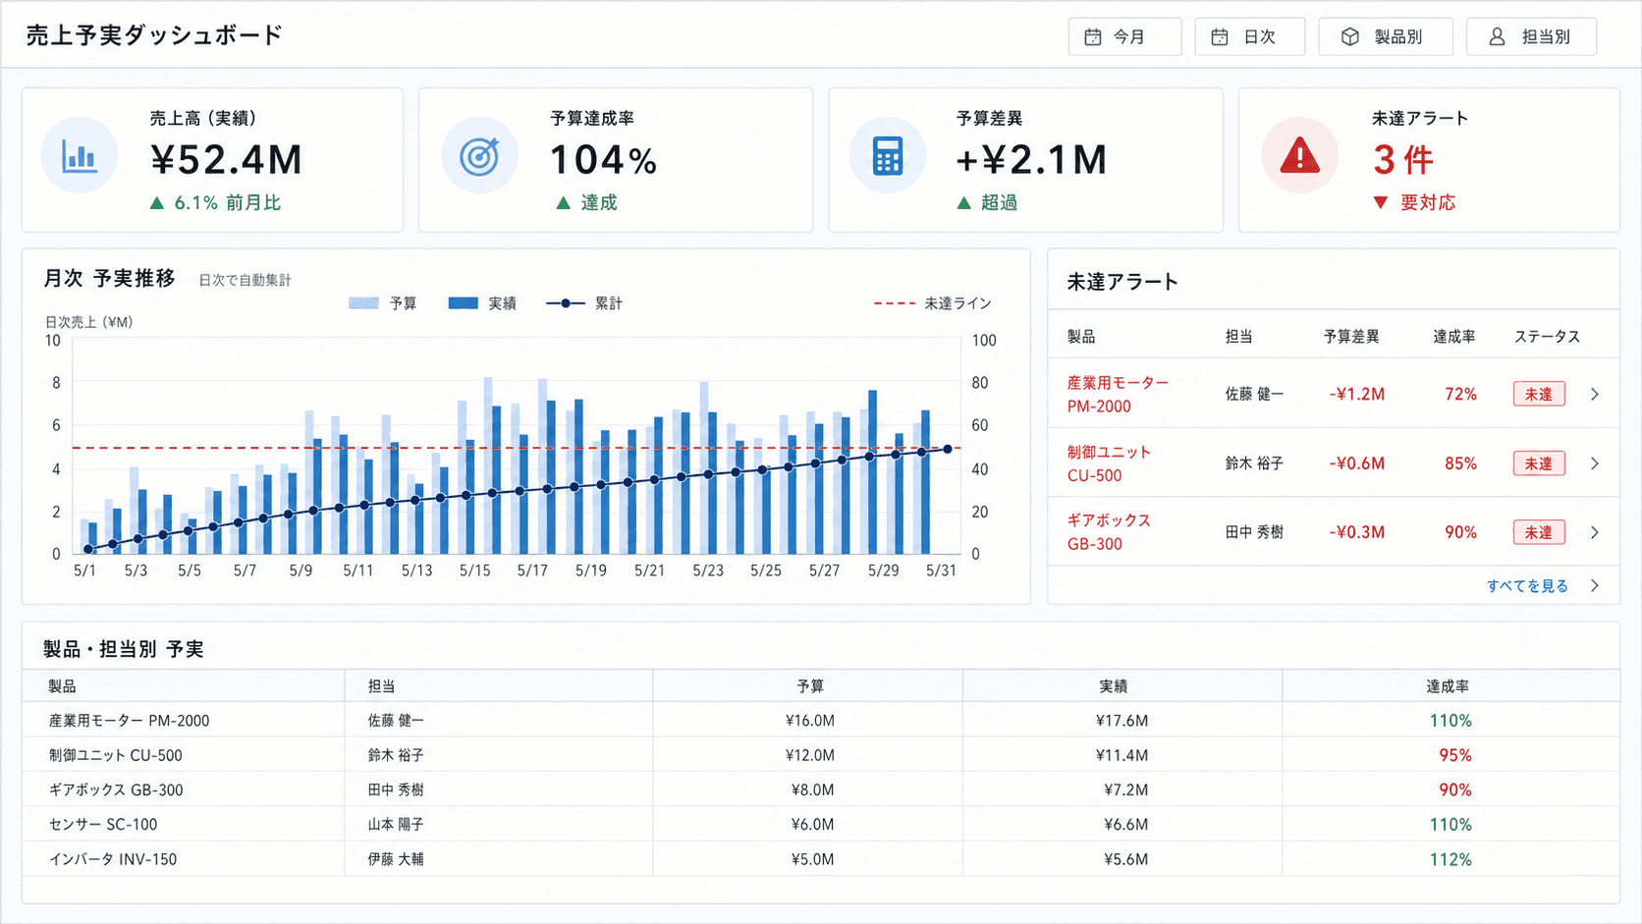Click the cube icon in the 製品別 button

1350,37
